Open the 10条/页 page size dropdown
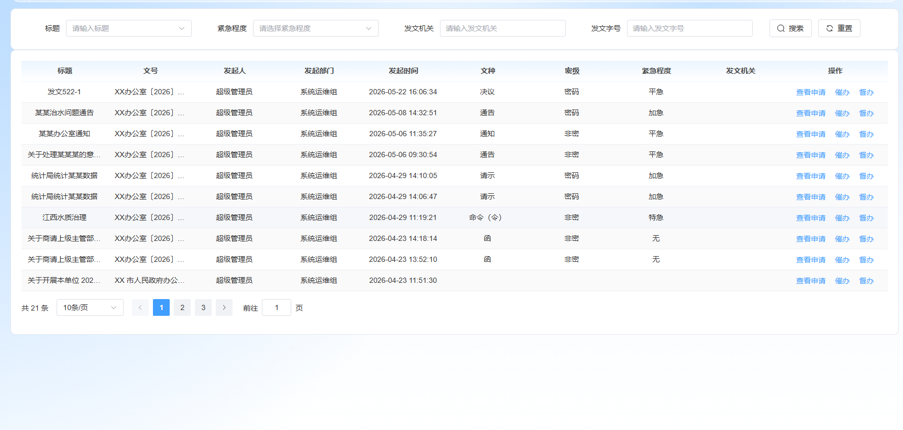 point(90,307)
